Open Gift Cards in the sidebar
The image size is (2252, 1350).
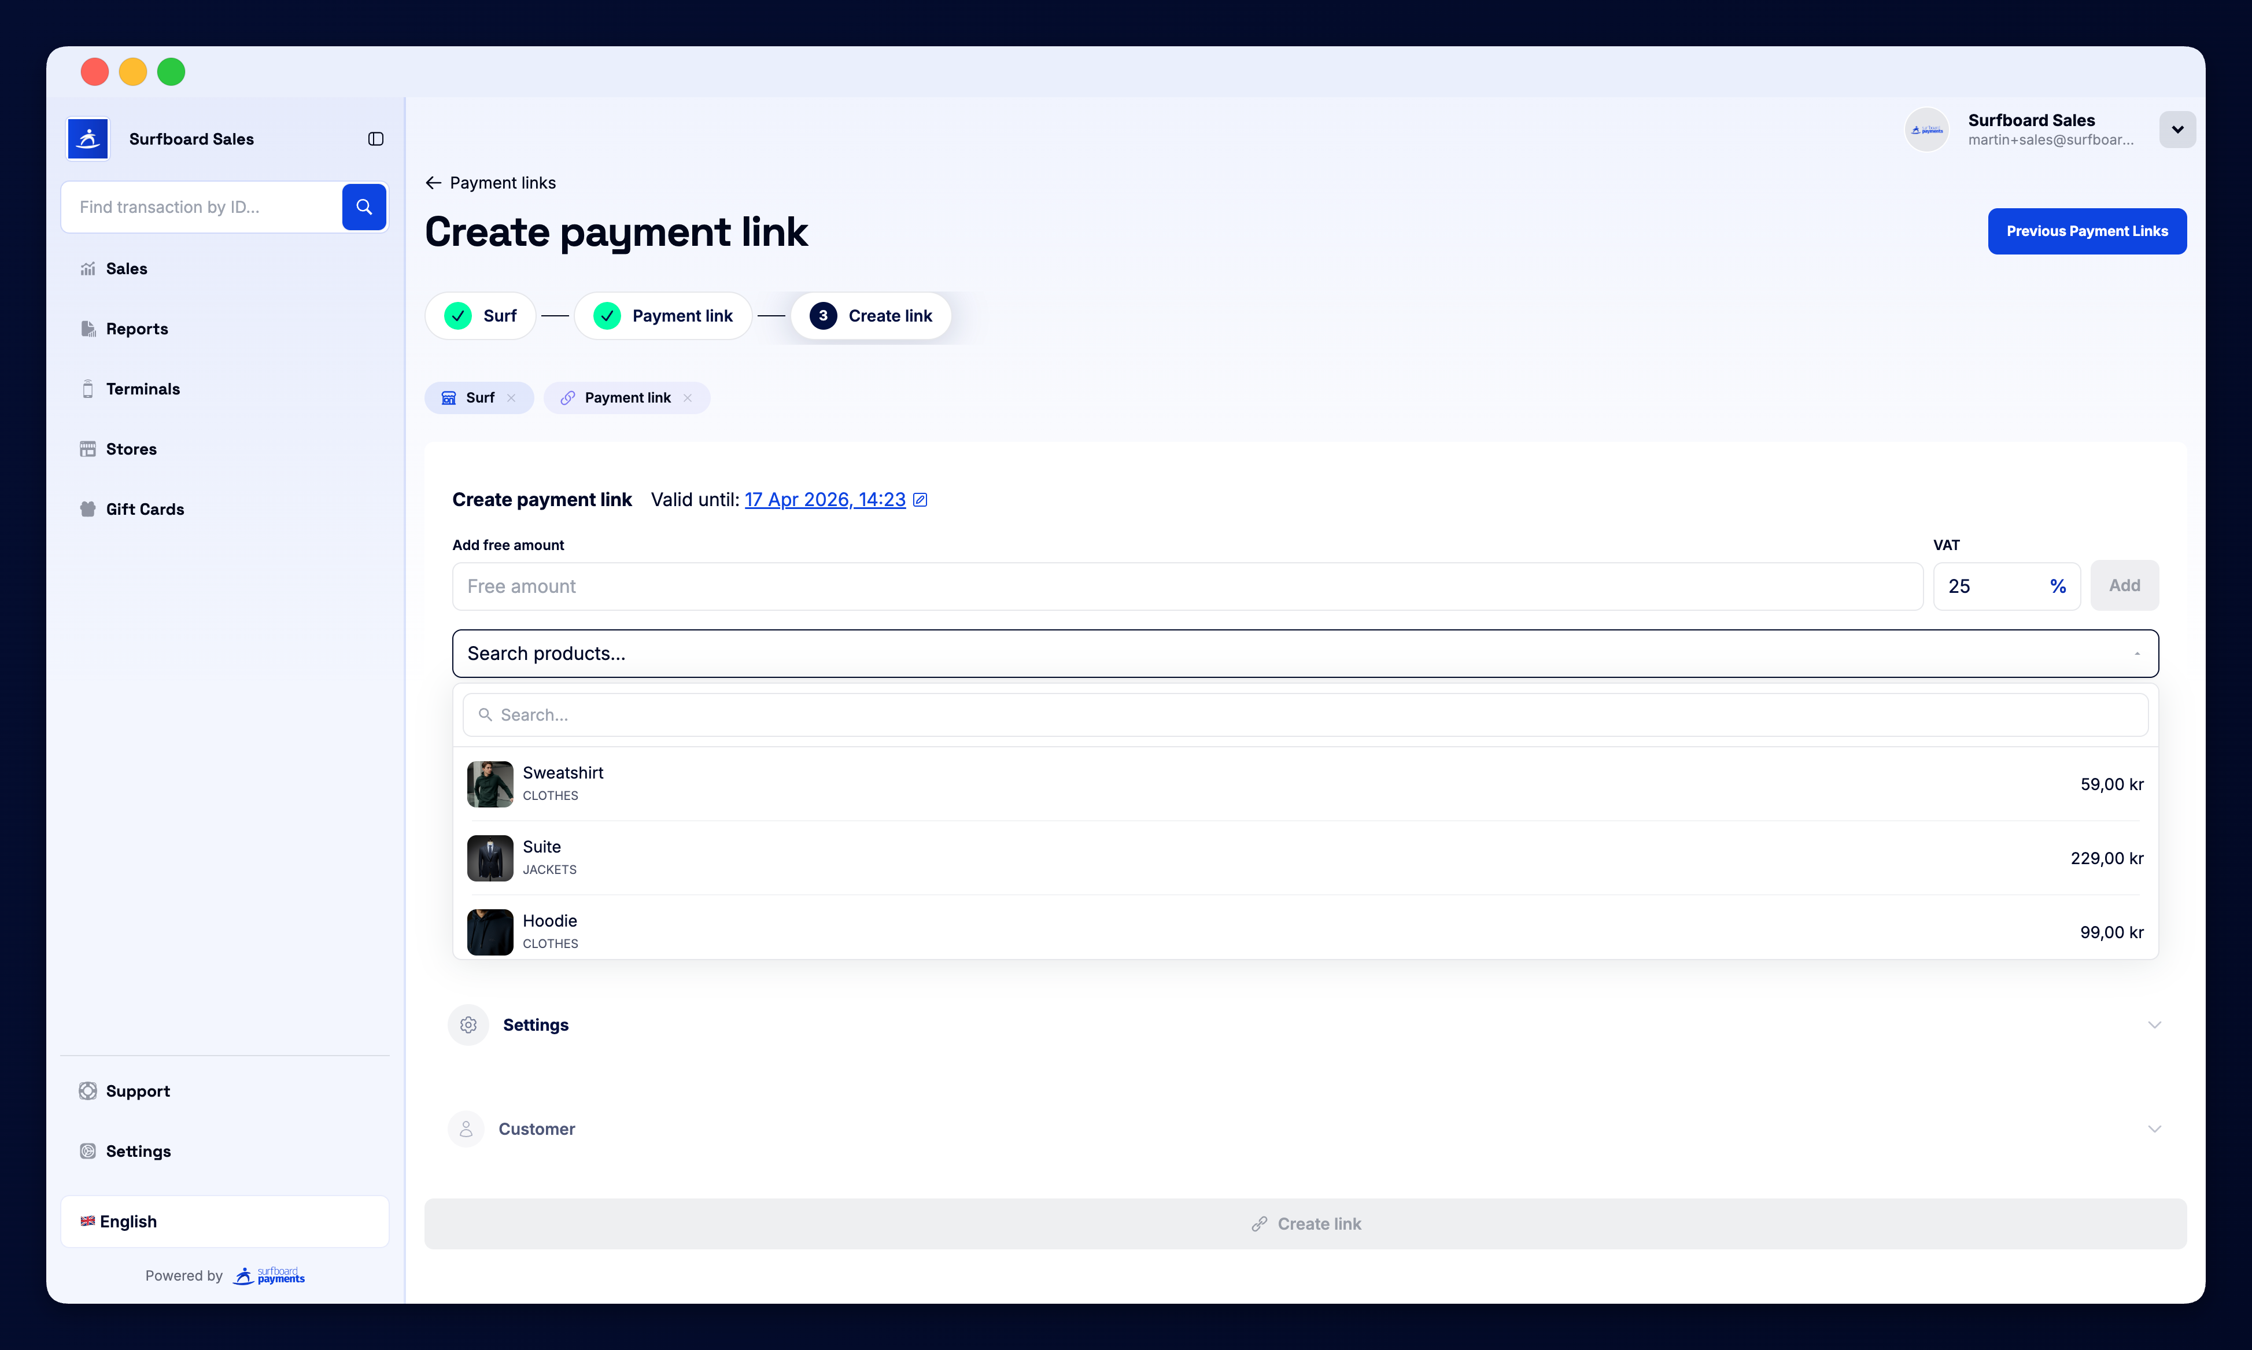point(145,508)
